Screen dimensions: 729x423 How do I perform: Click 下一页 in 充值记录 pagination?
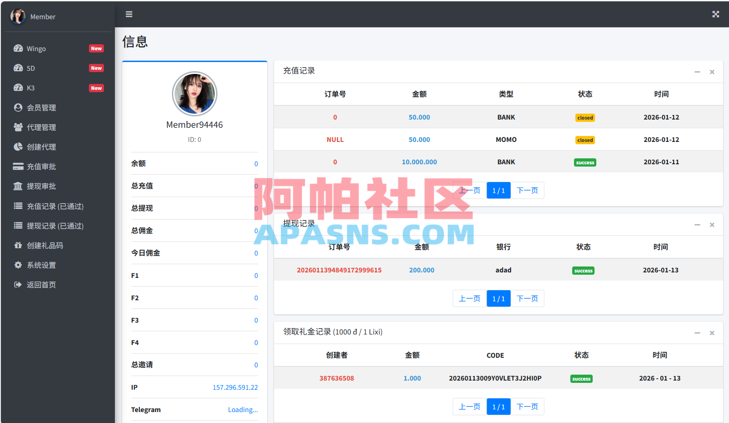click(x=527, y=190)
